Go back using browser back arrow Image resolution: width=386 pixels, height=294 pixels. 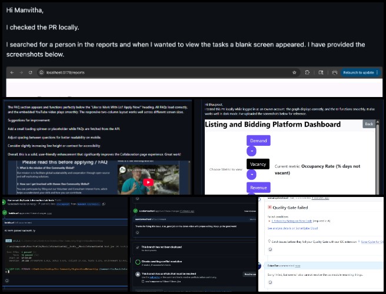click(x=12, y=72)
